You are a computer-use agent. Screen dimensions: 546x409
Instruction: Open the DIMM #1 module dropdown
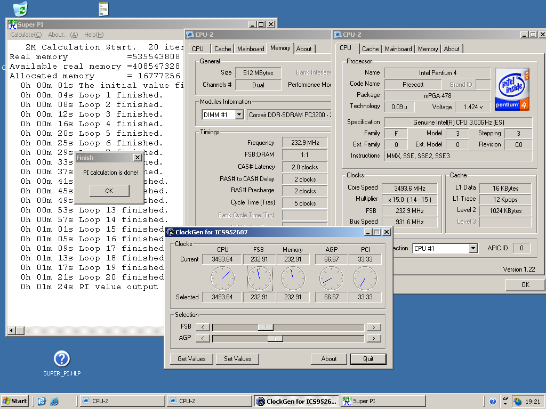click(239, 115)
